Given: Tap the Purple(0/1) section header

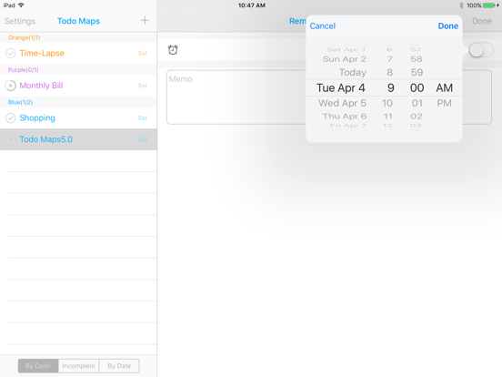Looking at the screenshot, I should (x=24, y=70).
